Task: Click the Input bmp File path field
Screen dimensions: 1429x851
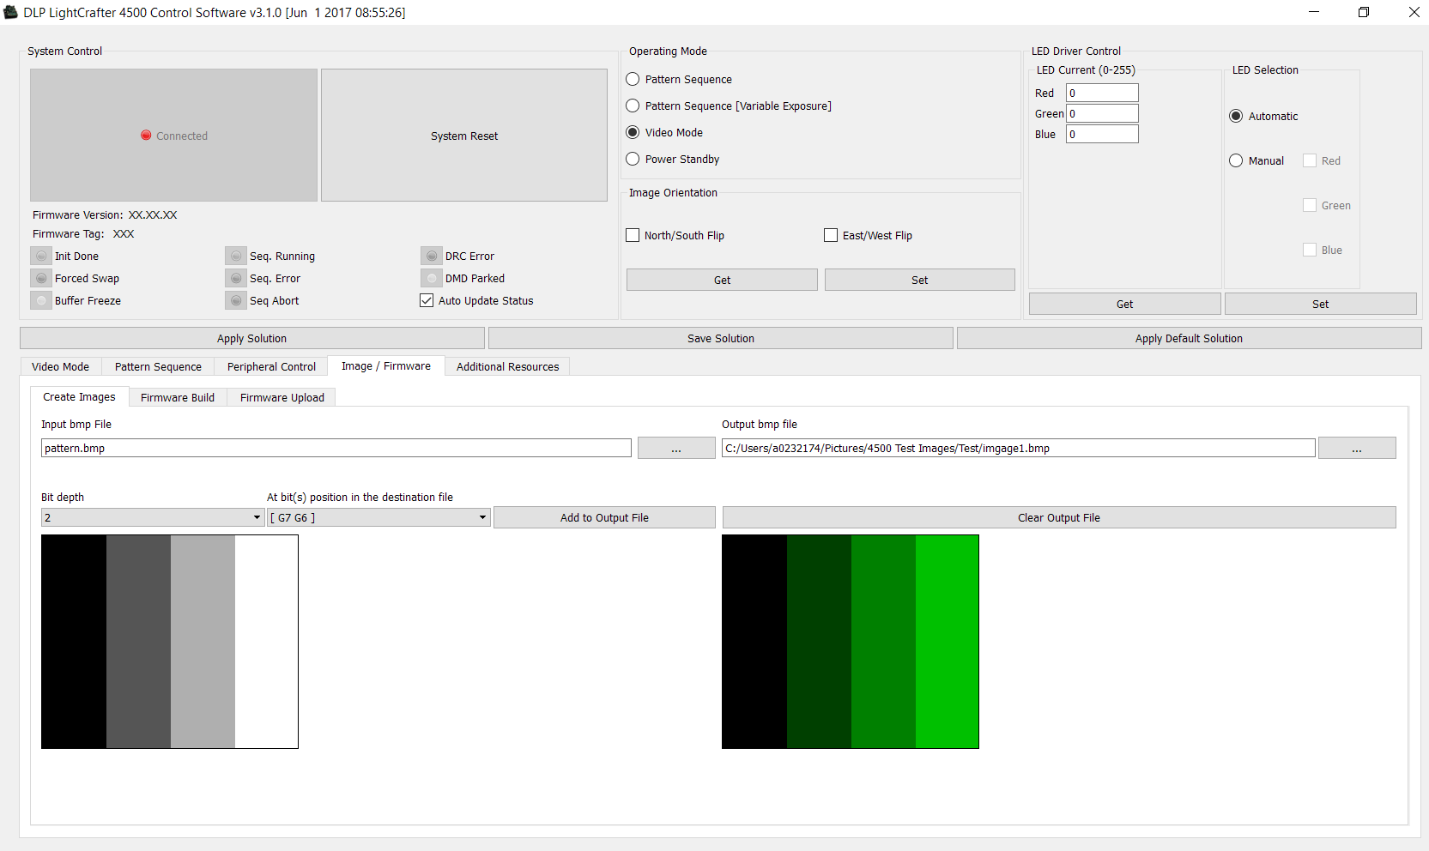Action: point(336,448)
